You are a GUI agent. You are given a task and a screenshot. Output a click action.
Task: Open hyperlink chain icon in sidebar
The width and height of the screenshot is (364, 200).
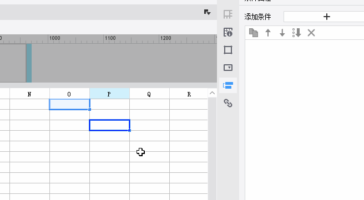228,103
